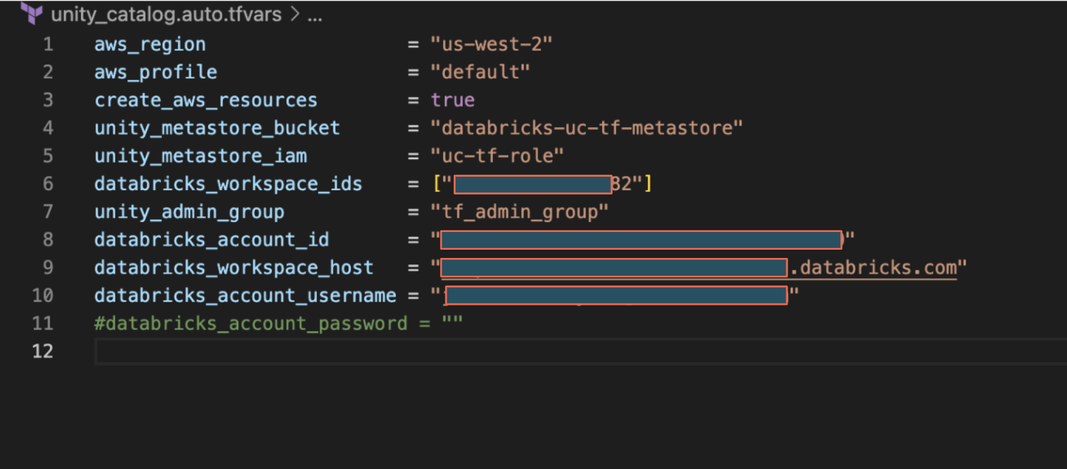Click the "uc-tf-role" string value
1067x469 pixels.
tap(497, 156)
